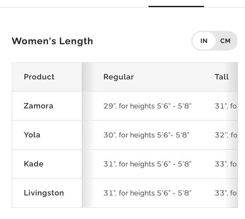Click Zamora tall length 31" cell

(226, 106)
